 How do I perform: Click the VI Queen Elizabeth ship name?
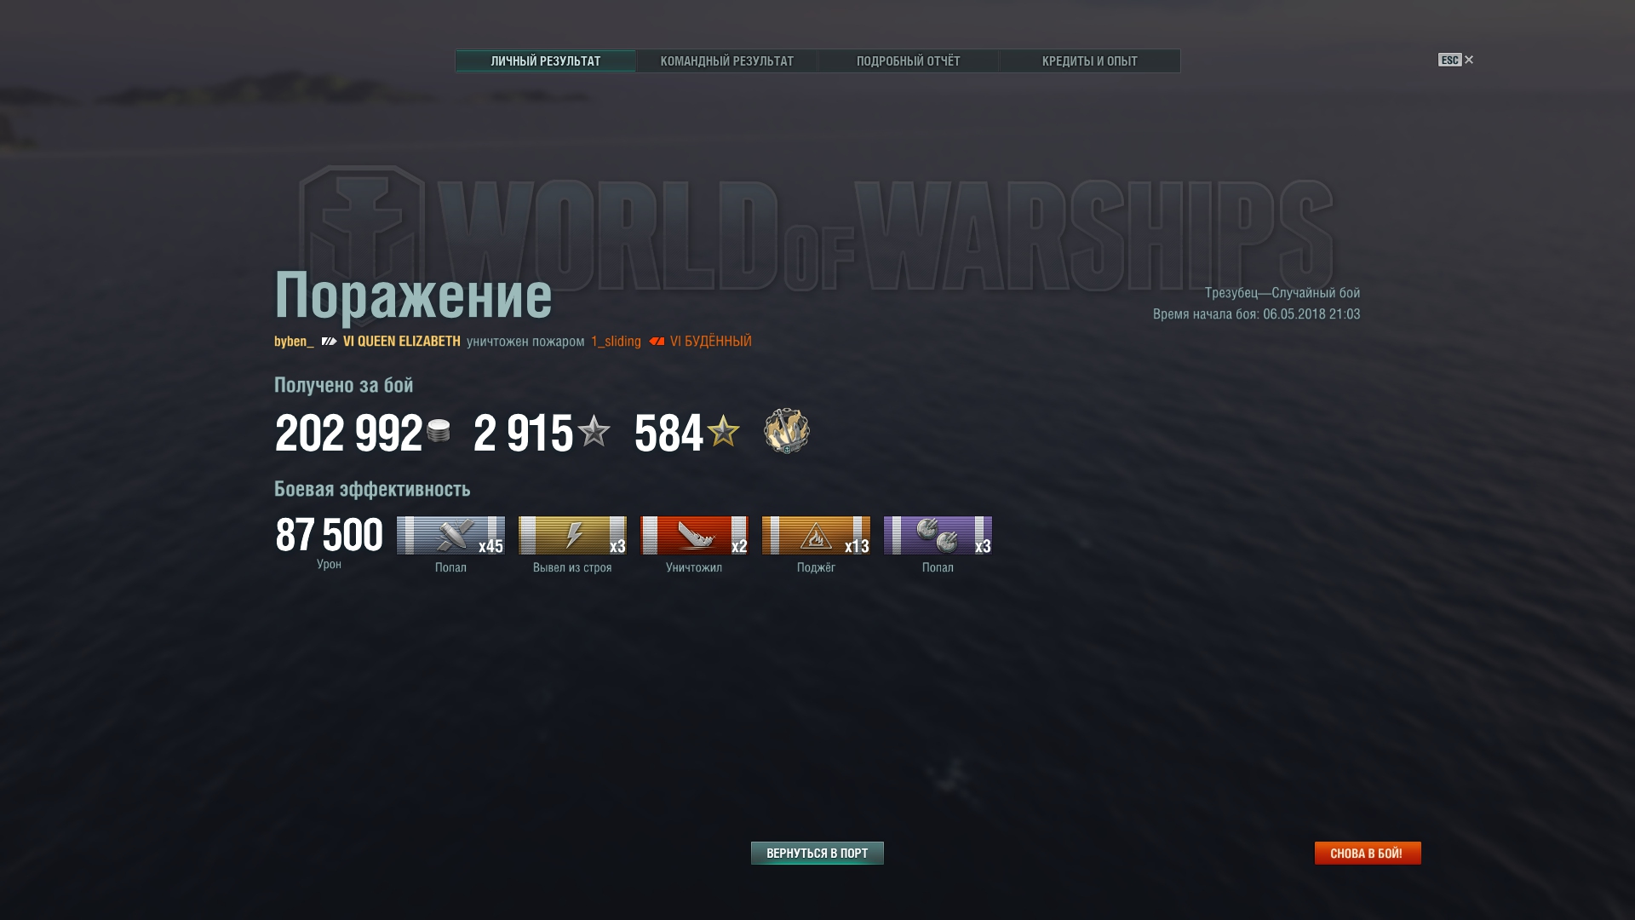coord(401,342)
